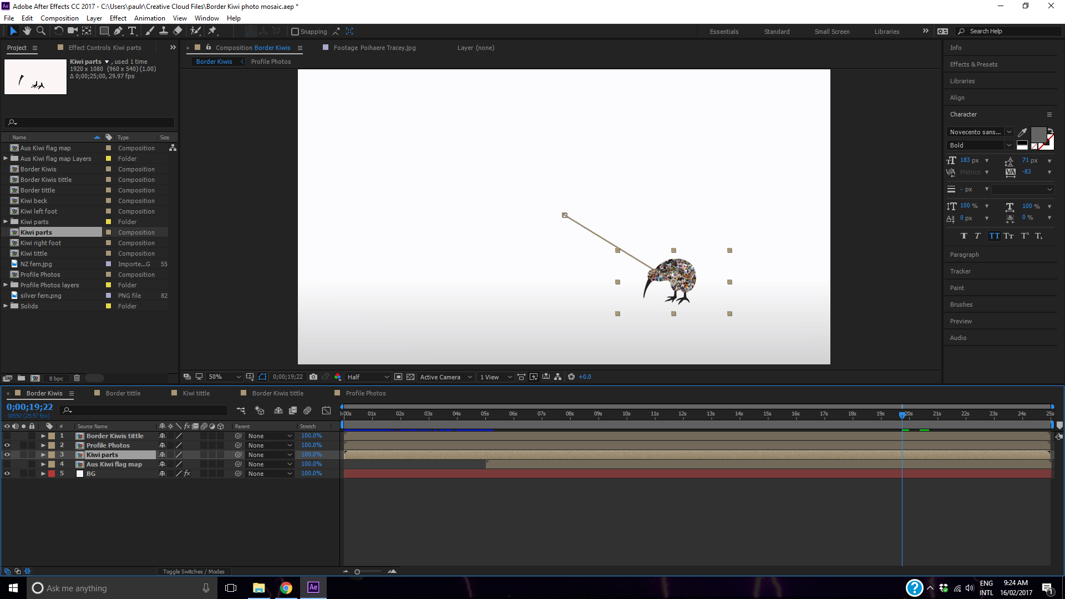Select the Clone Stamp tool
Viewport: 1065px width, 599px height.
(x=164, y=31)
